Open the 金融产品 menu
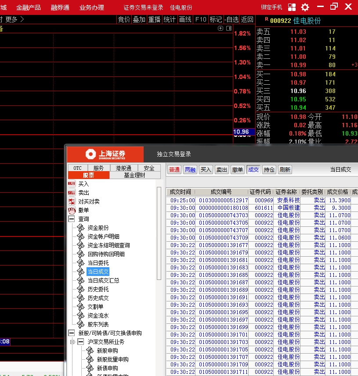This screenshot has height=376, width=358. pyautogui.click(x=29, y=7)
